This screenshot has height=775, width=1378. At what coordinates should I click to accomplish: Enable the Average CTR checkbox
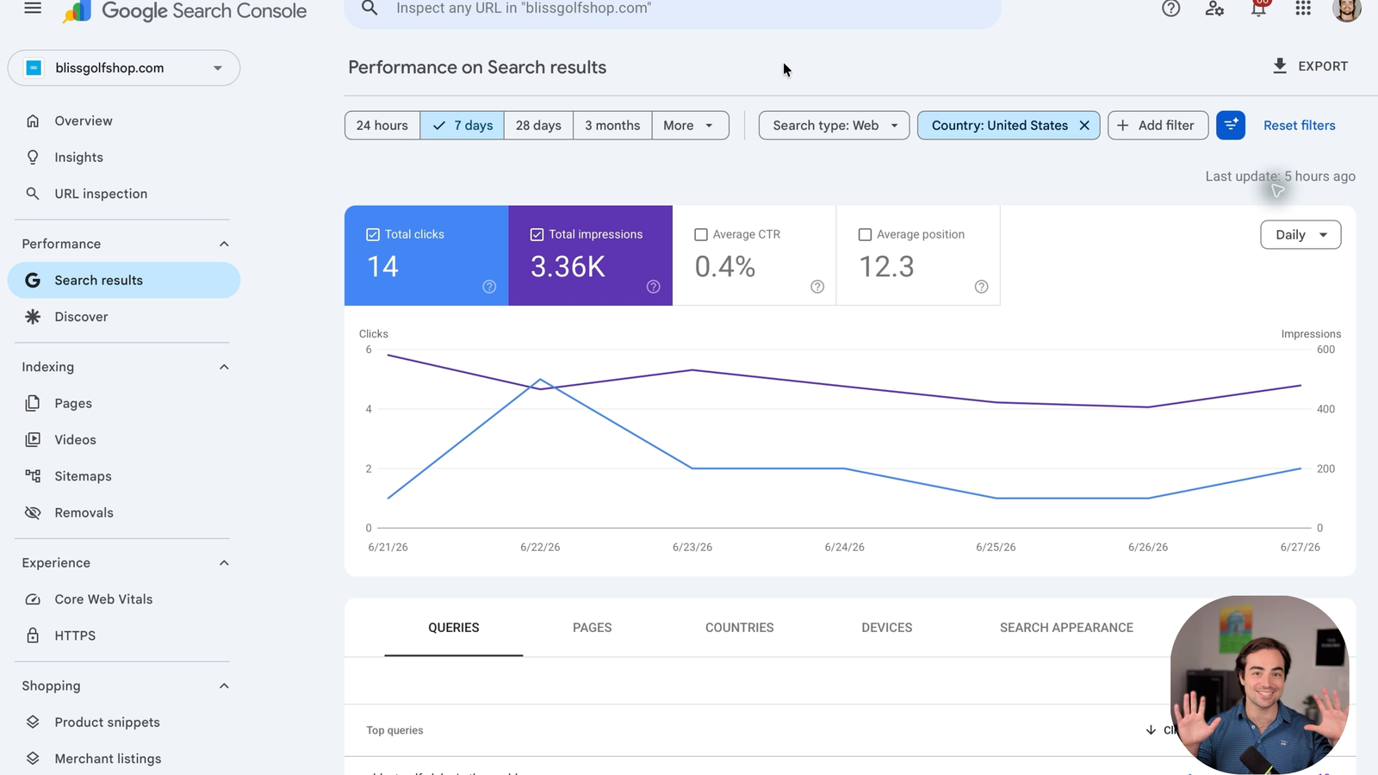[x=701, y=234]
